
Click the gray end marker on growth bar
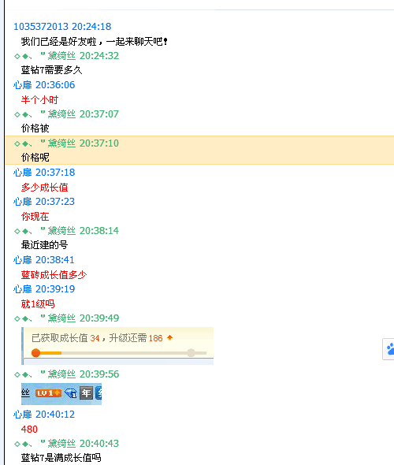click(191, 352)
